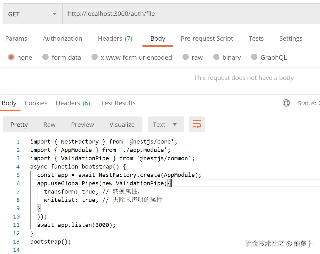Select the form-data radio option
320x254 pixels.
coord(45,57)
